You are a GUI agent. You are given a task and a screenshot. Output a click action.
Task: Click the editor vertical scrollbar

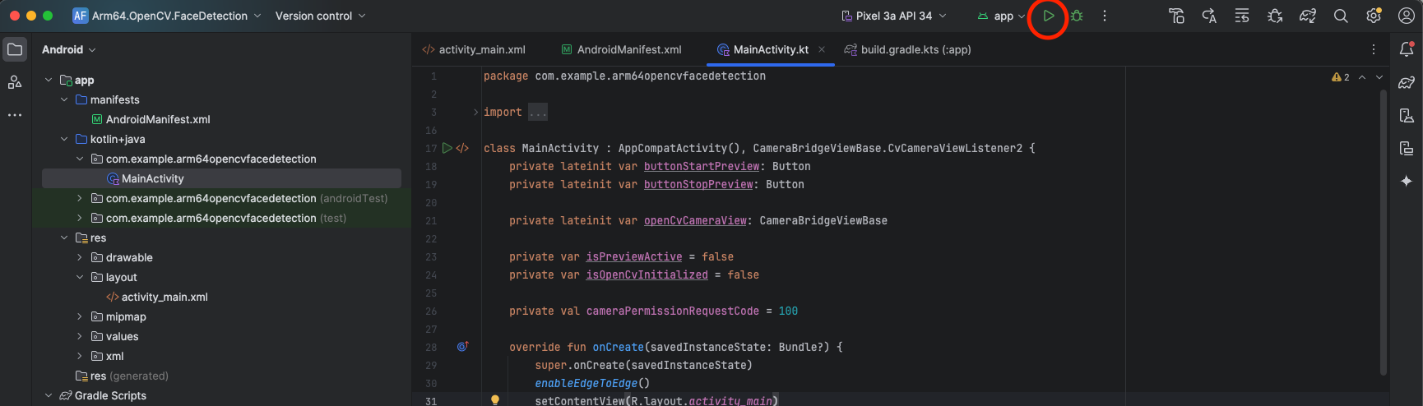(x=1384, y=230)
